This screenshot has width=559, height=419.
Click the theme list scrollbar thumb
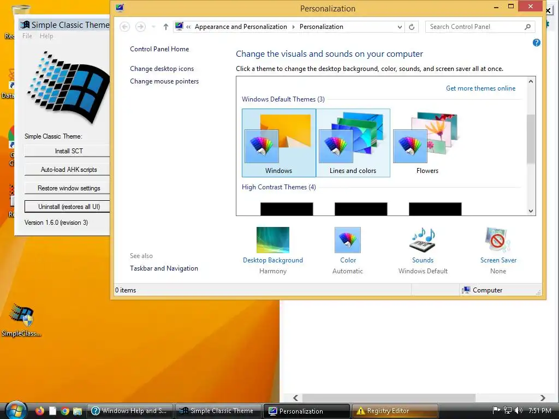tap(531, 139)
